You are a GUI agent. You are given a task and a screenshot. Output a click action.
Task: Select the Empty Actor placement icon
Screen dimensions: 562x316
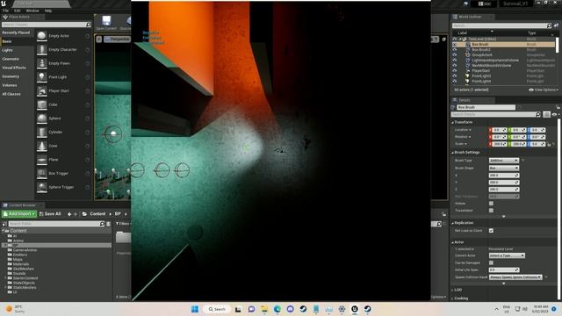coord(42,36)
